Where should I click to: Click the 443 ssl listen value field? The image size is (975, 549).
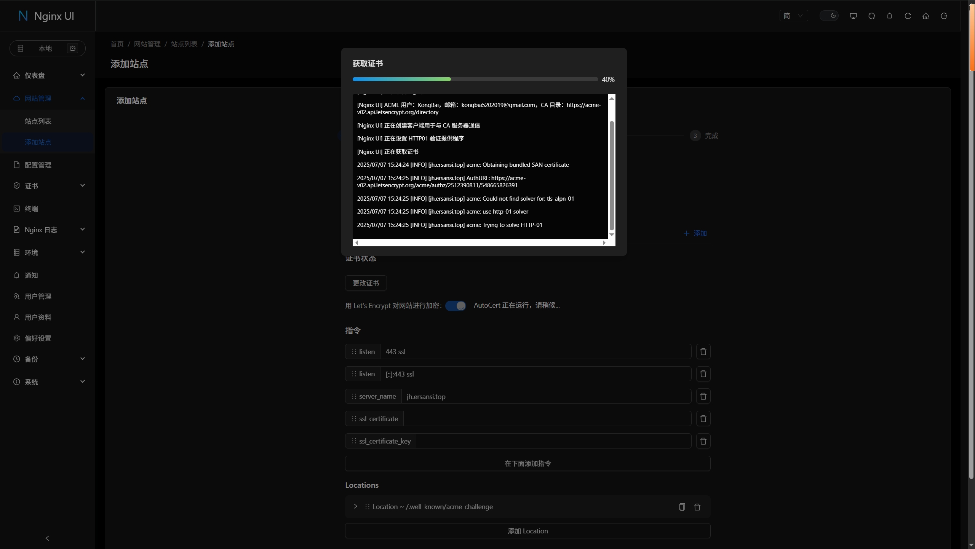(x=535, y=351)
